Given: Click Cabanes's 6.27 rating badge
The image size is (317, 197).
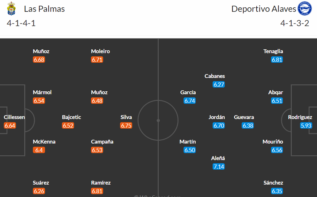Looking at the screenshot, I should click(x=219, y=84).
